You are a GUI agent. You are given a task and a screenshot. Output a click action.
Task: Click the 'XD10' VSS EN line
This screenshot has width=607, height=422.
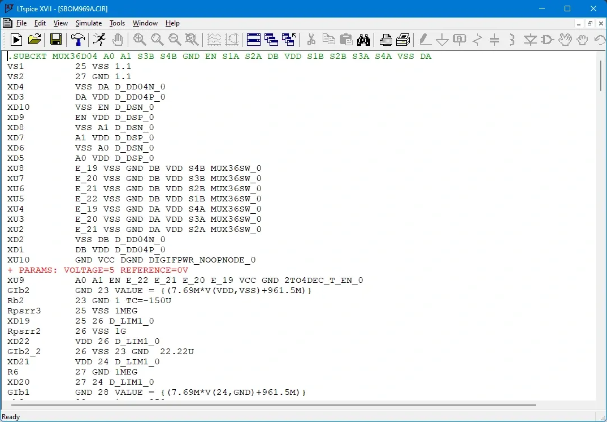point(80,107)
